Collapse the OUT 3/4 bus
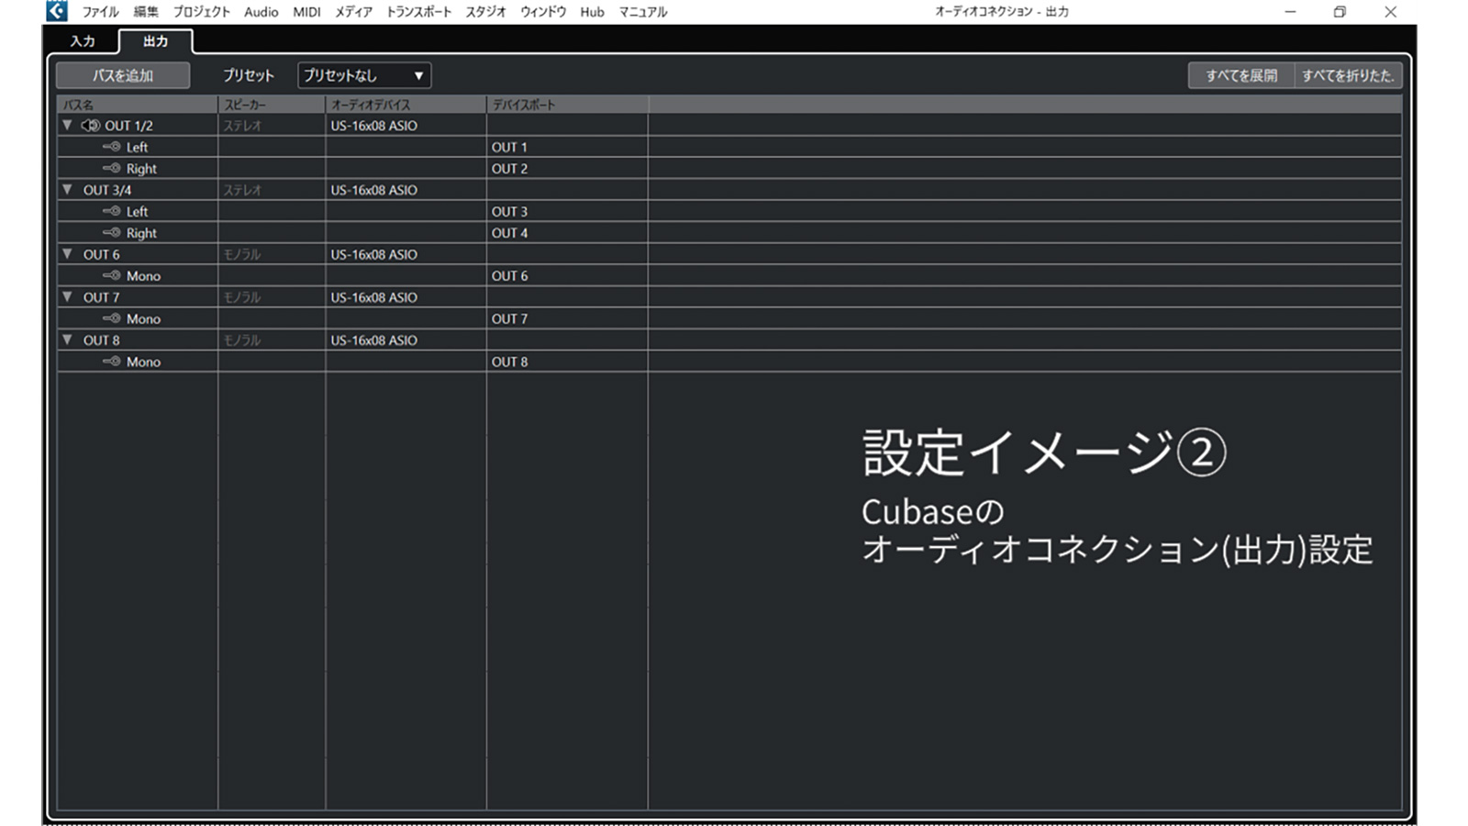 pos(67,189)
